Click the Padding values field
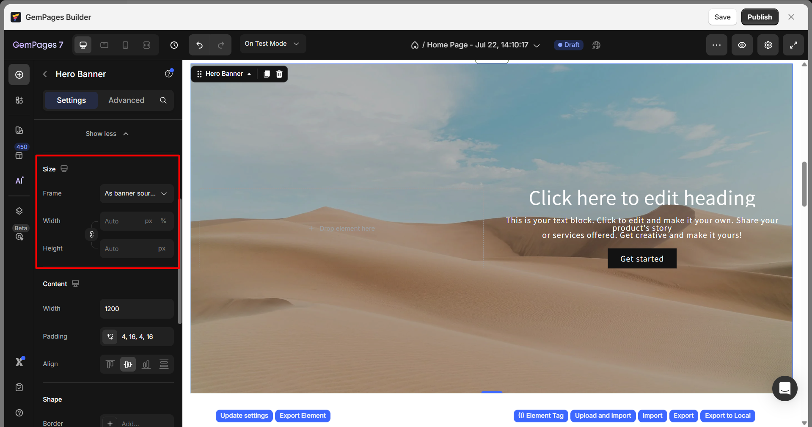 click(137, 337)
